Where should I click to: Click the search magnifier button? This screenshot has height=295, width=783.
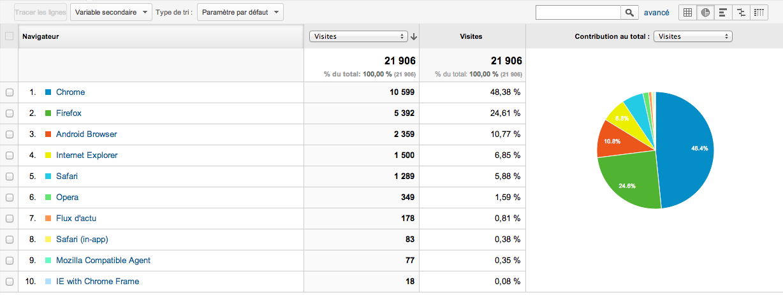coord(629,12)
